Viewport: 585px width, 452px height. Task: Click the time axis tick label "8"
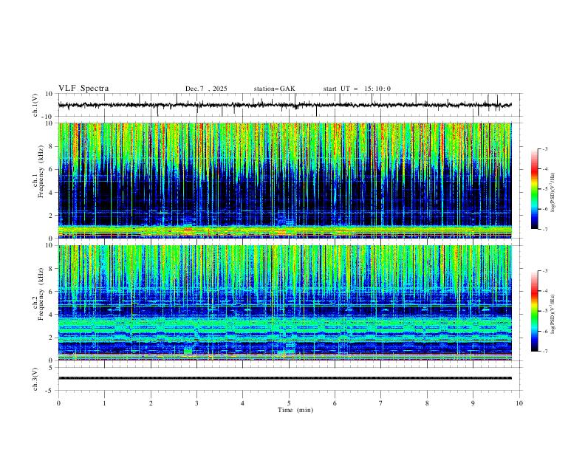427,403
